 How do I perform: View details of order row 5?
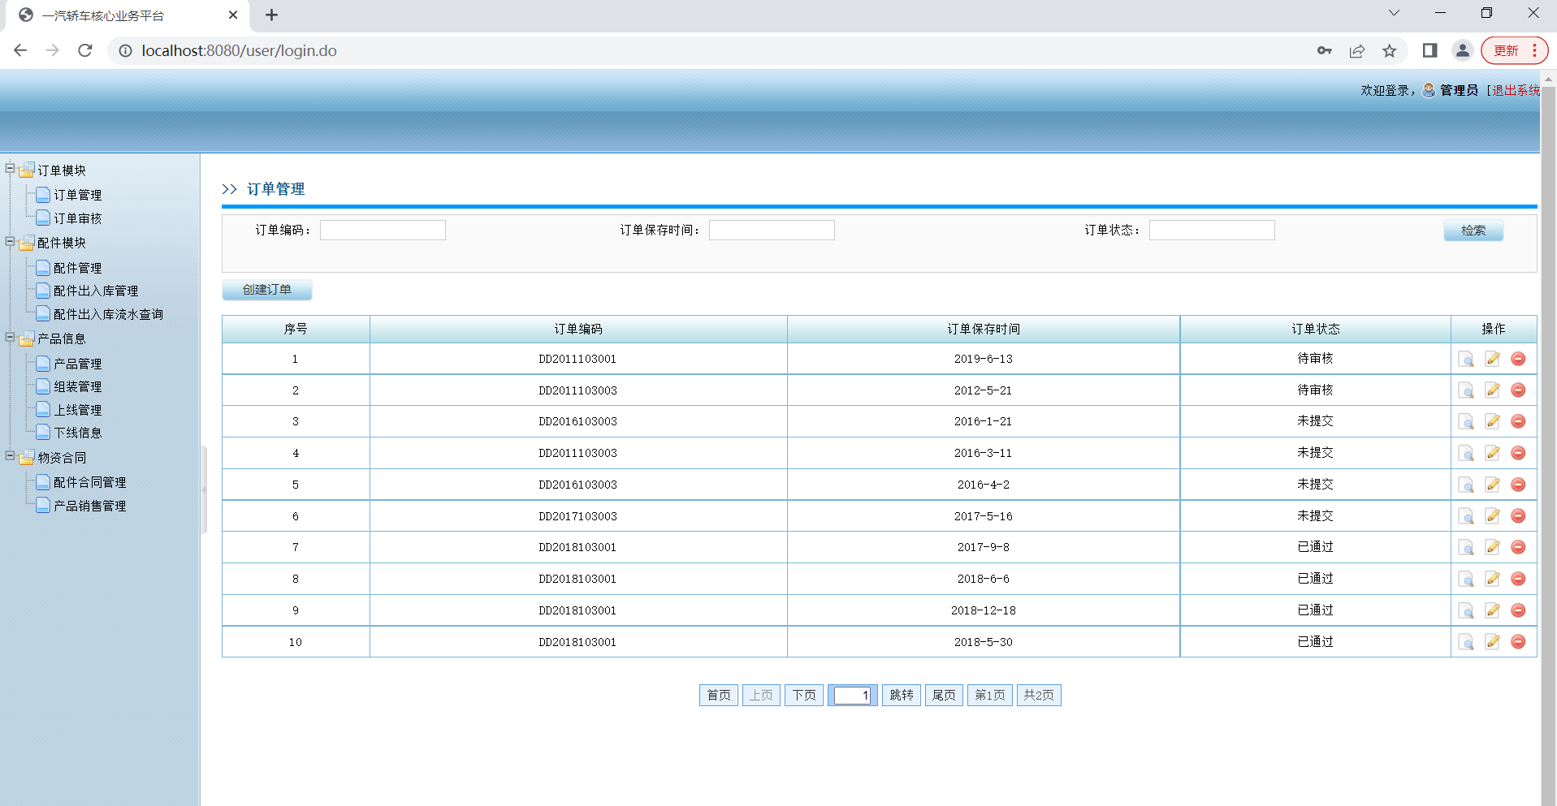[x=1466, y=485]
